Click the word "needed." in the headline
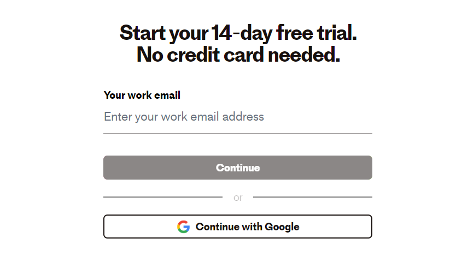 pos(308,55)
